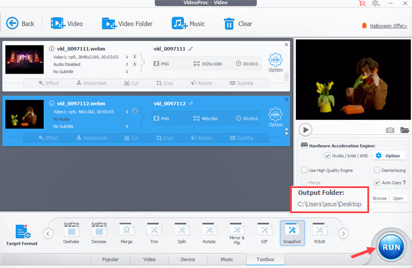
Task: Select the Merge toolbox tool
Action: tap(126, 233)
